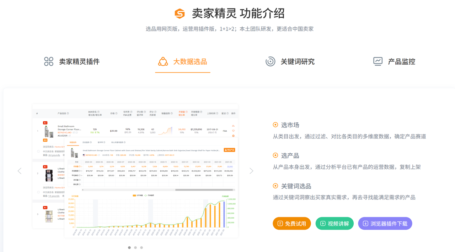This screenshot has width=455, height=252.
Task: Click the 产品监控 monitor chart icon
Action: 378,61
